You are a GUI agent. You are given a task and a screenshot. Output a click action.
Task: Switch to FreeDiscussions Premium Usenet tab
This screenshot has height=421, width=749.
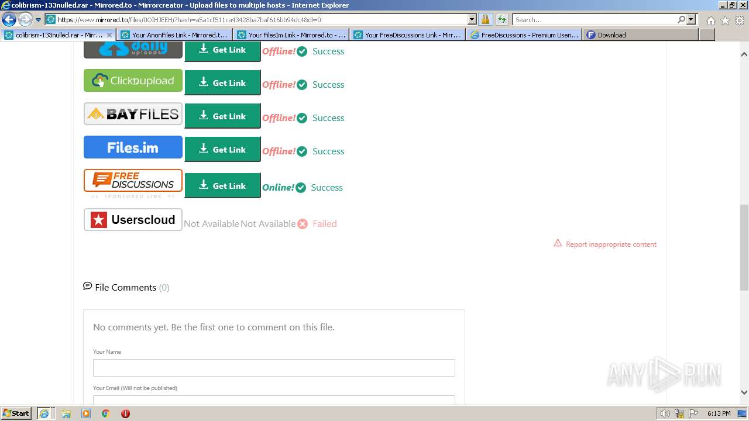pyautogui.click(x=524, y=35)
